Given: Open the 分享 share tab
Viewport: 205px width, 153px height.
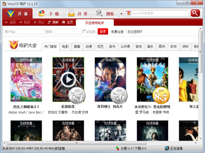Looking at the screenshot, I should click(77, 14).
